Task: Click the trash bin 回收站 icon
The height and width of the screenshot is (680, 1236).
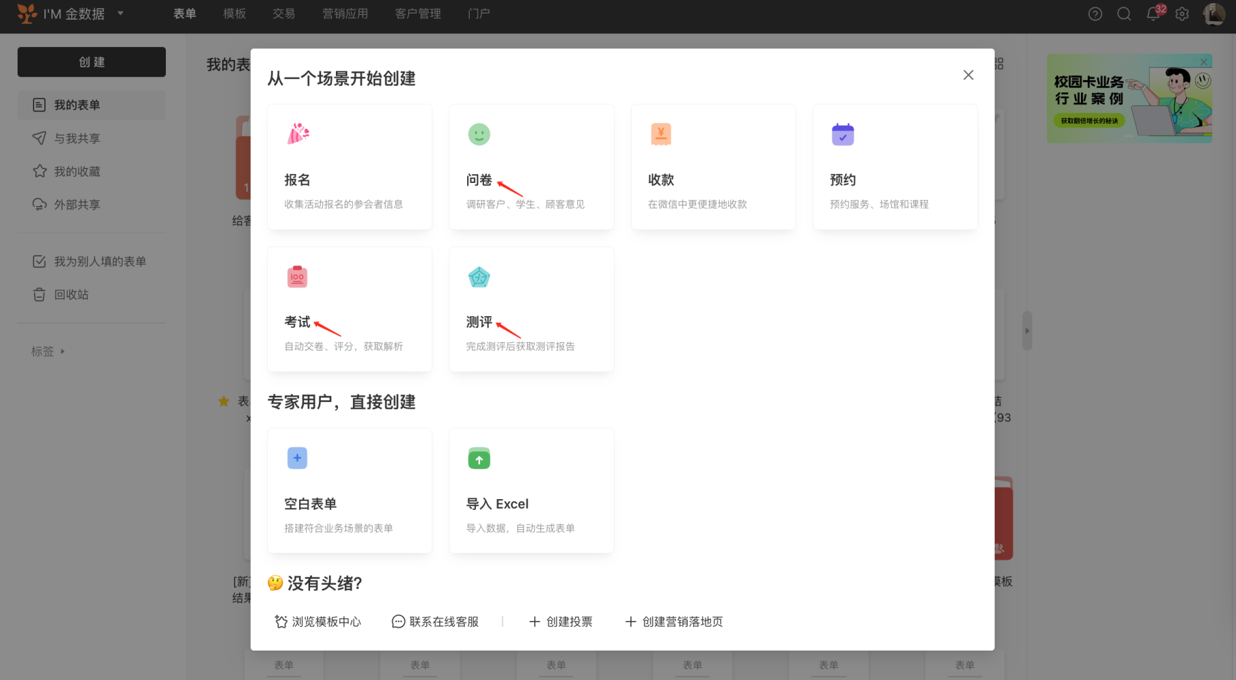Action: pos(39,294)
